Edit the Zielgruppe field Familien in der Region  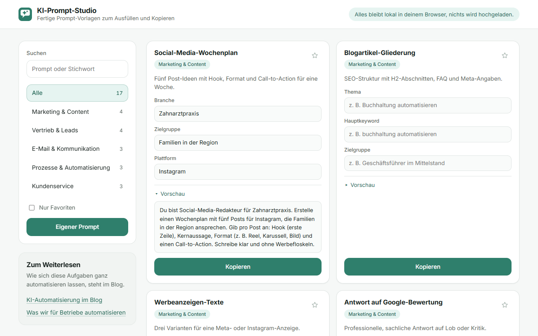point(238,143)
